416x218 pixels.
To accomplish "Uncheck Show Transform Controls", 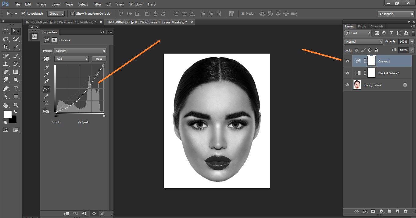I will [x=73, y=13].
